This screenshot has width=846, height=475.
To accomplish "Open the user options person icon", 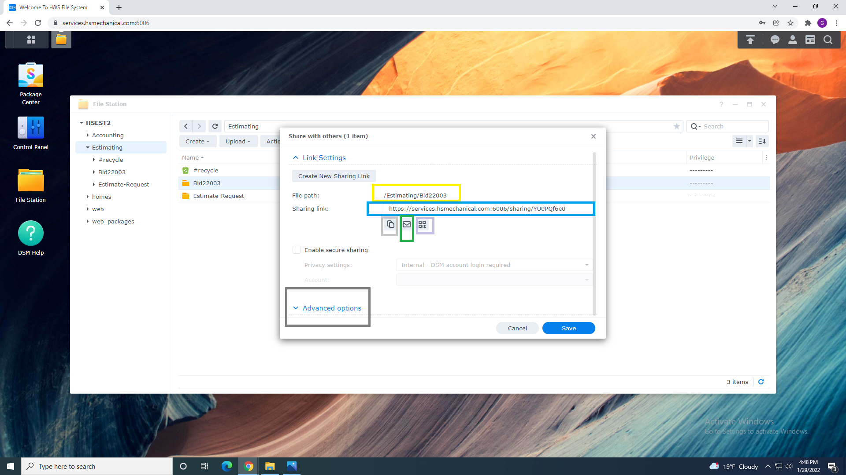I will 792,40.
